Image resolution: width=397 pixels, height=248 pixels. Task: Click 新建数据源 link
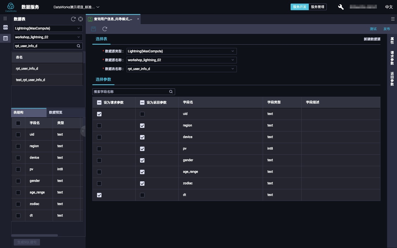point(372,39)
